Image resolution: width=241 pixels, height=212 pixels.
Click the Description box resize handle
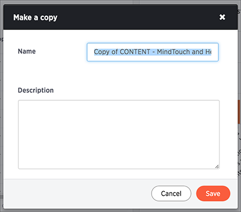click(217, 167)
